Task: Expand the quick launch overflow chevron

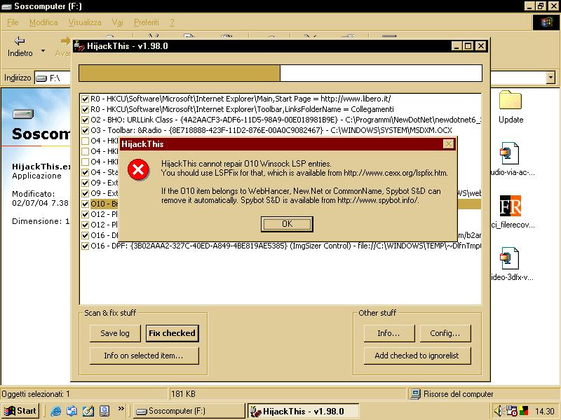Action: pyautogui.click(x=121, y=408)
